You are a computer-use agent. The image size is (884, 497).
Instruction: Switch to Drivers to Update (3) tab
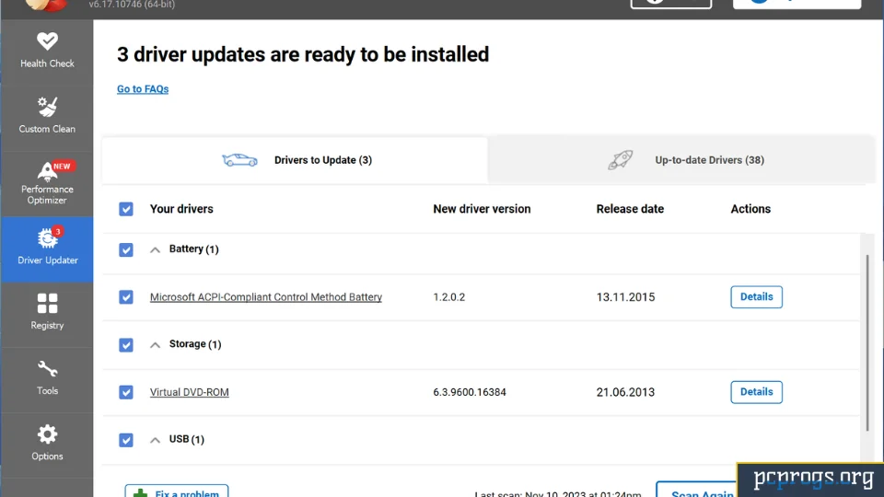(295, 160)
